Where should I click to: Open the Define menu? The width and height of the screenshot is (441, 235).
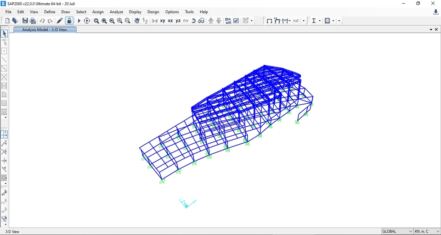click(x=50, y=12)
